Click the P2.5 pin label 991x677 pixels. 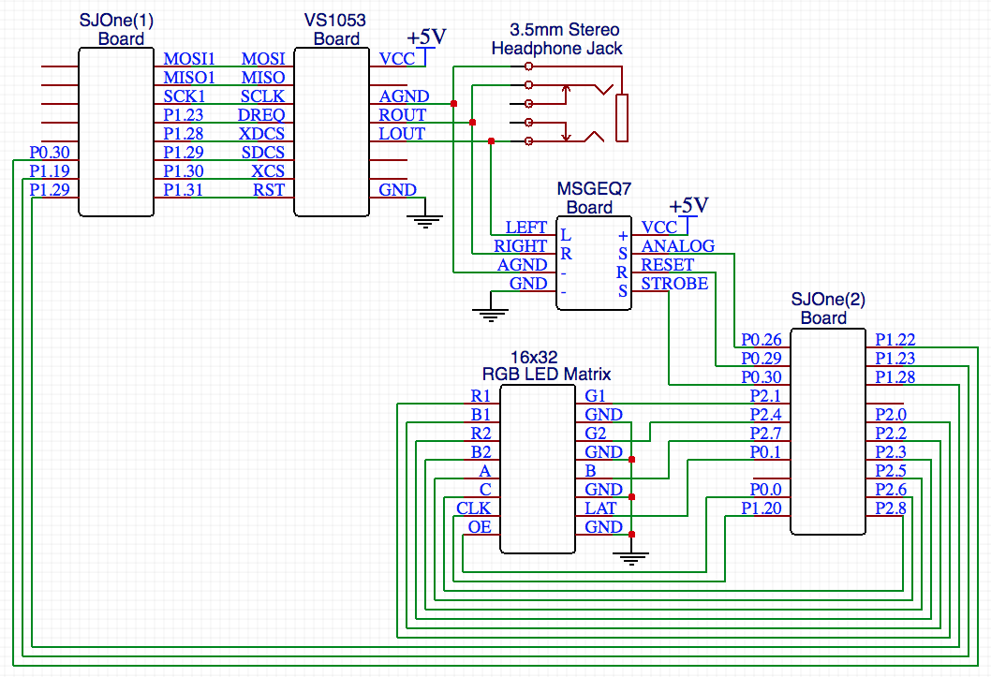point(891,470)
